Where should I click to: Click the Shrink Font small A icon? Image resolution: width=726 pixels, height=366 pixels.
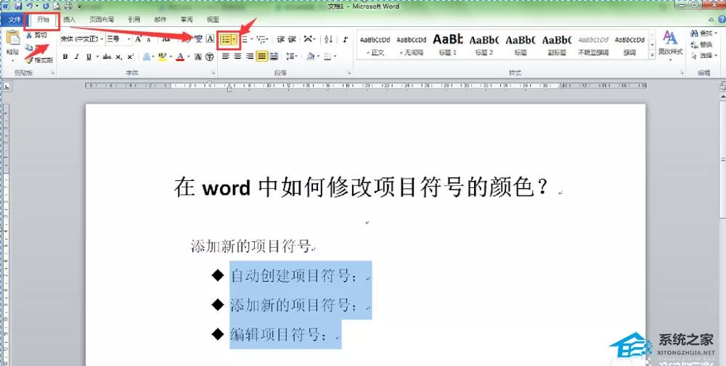149,39
